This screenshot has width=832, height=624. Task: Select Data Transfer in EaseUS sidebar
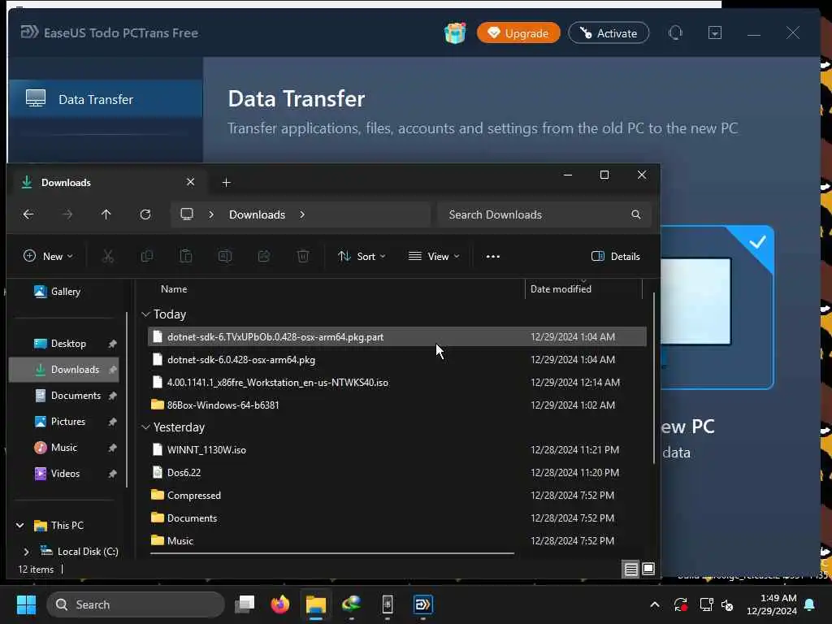tap(106, 99)
